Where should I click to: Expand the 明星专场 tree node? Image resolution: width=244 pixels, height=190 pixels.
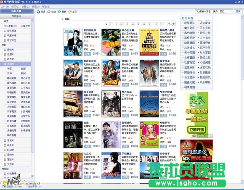tap(5, 36)
